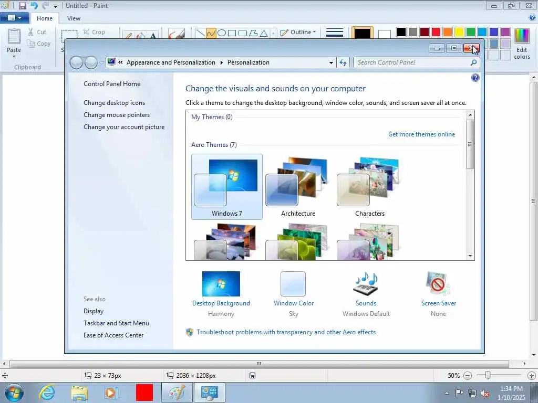Open the Customize Quick Access Toolbar dropdown in Paint
Viewport: 538px width, 403px height.
(55, 6)
